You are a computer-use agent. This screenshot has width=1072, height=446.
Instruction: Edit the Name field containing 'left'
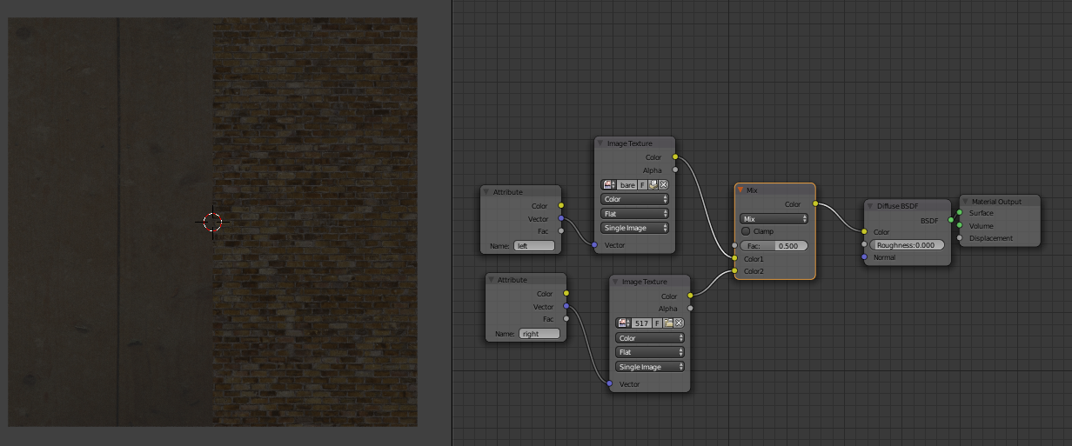click(534, 246)
